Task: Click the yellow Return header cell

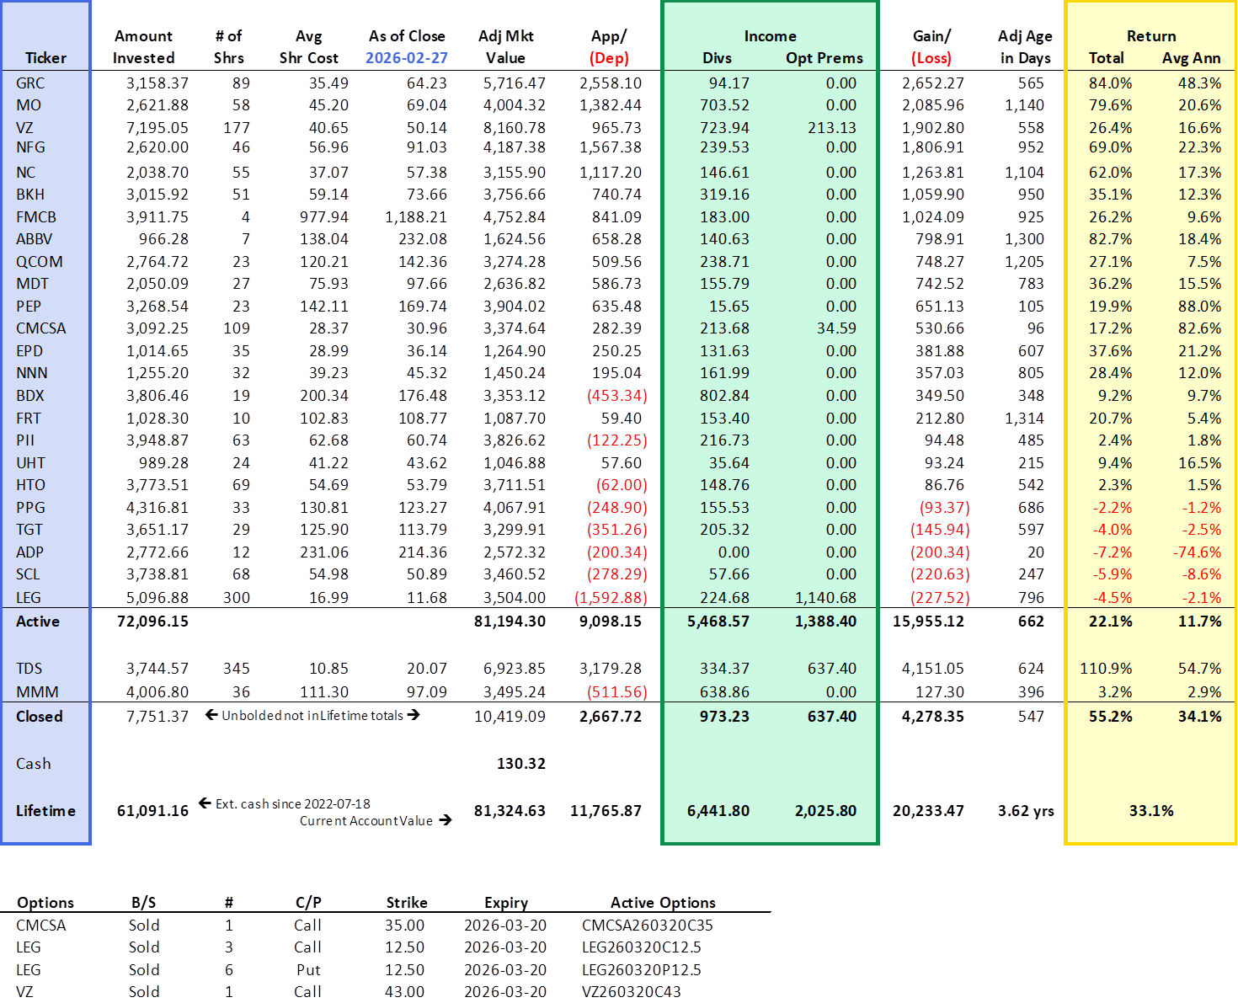Action: point(1150,36)
